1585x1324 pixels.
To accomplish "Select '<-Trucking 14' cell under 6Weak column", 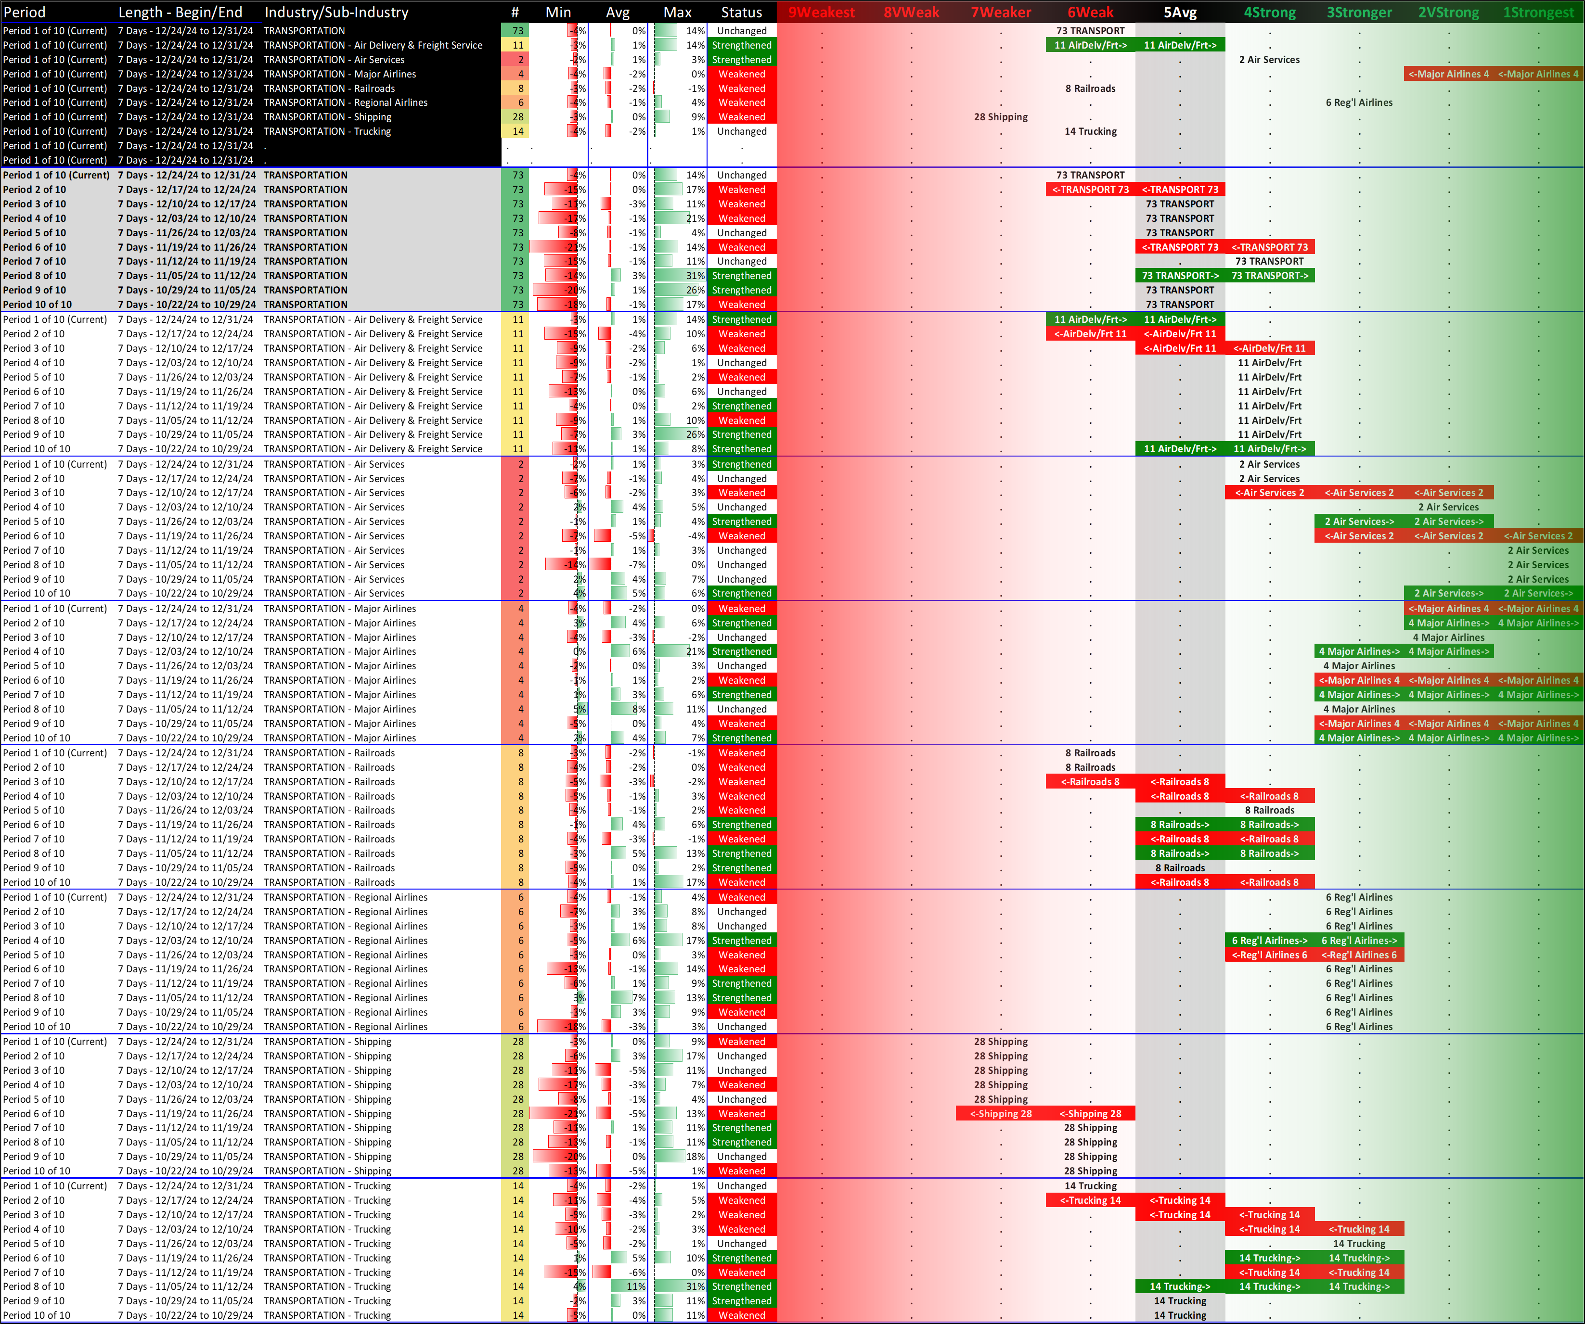I will pyautogui.click(x=1090, y=1200).
